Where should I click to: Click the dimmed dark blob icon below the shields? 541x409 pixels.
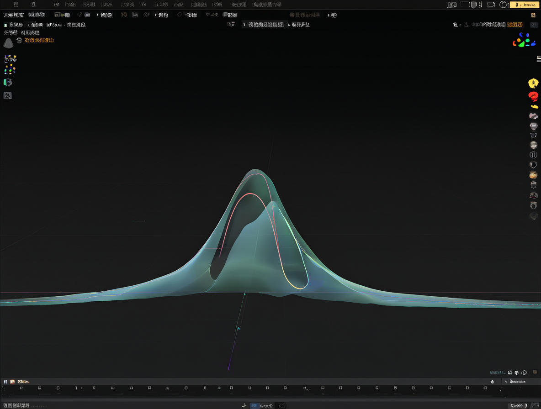(533, 216)
